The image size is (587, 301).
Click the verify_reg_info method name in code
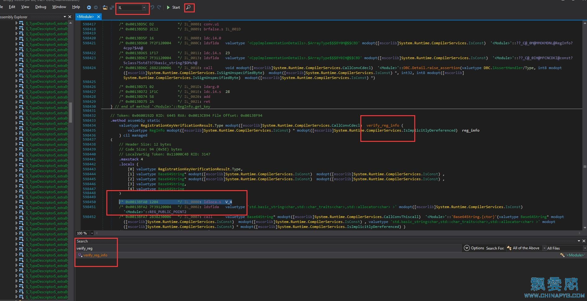383,125
